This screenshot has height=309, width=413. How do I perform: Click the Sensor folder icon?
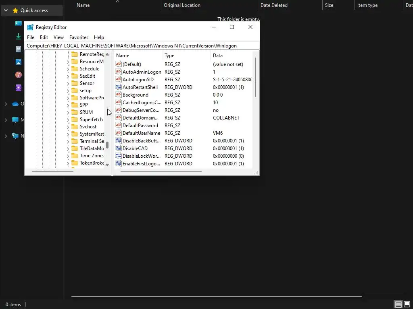[x=75, y=83]
